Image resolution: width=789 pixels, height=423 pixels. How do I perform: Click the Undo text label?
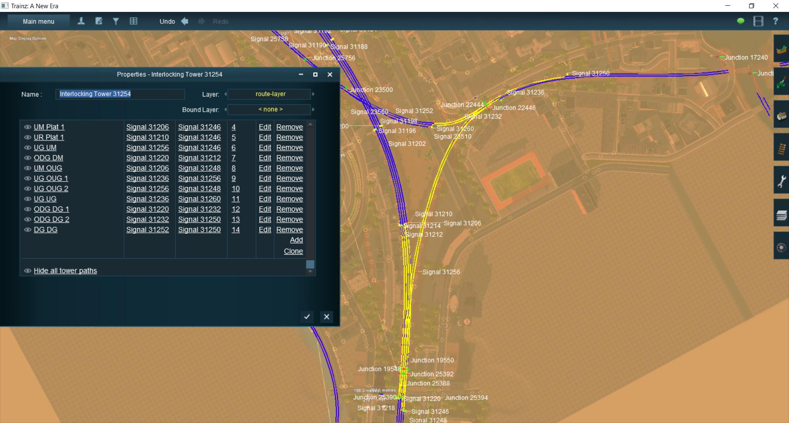coord(167,21)
